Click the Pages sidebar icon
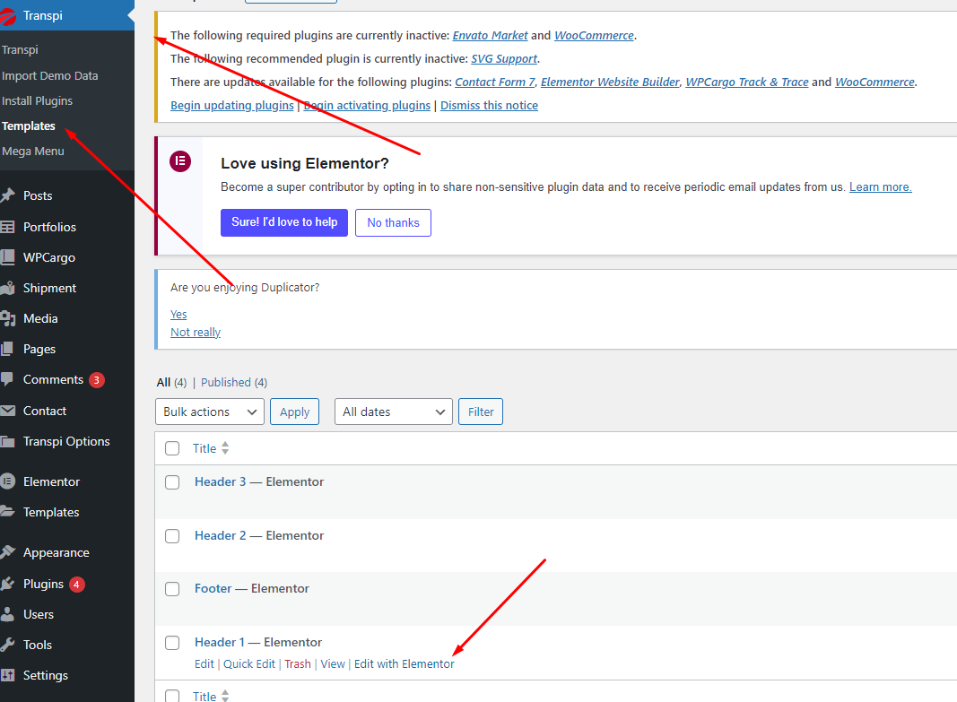Image resolution: width=957 pixels, height=702 pixels. [6, 349]
